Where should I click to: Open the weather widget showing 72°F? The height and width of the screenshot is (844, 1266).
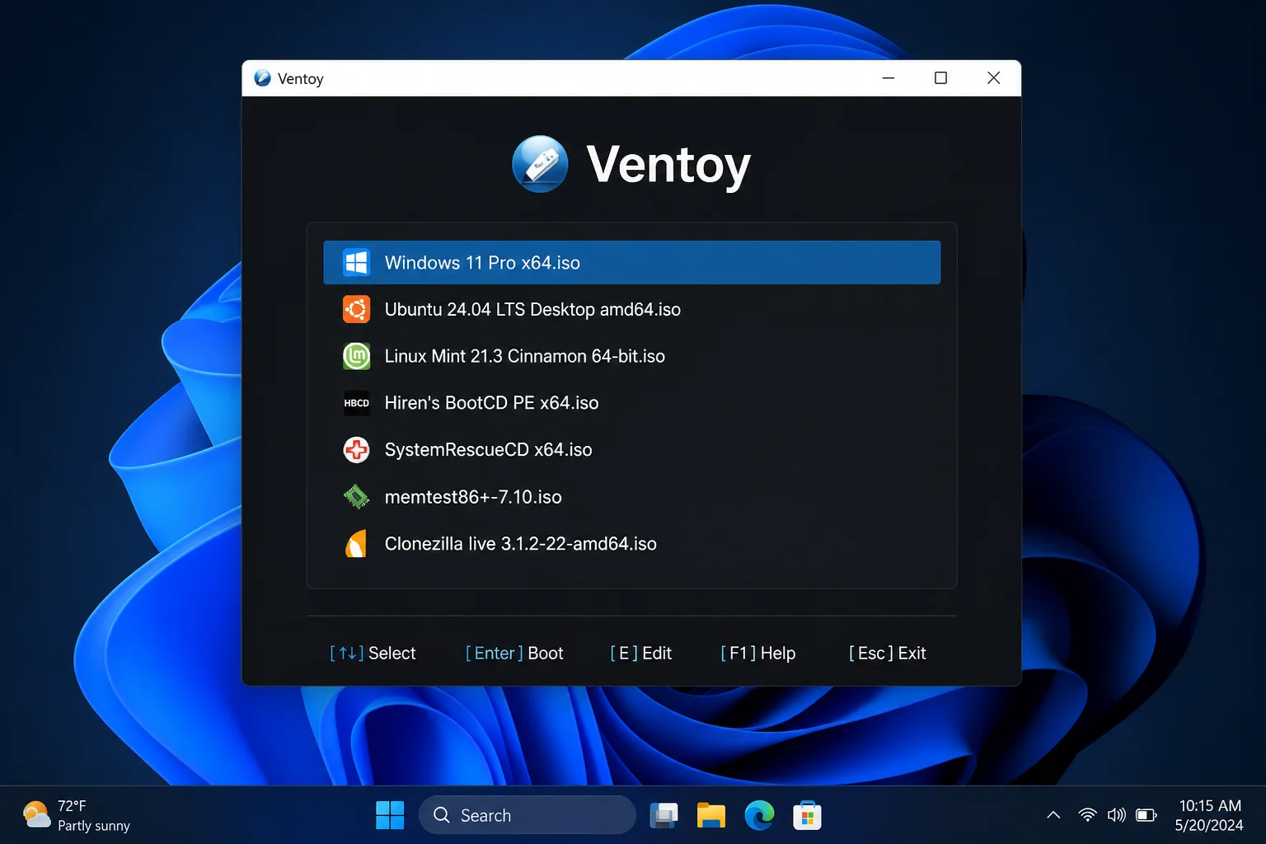click(x=77, y=815)
